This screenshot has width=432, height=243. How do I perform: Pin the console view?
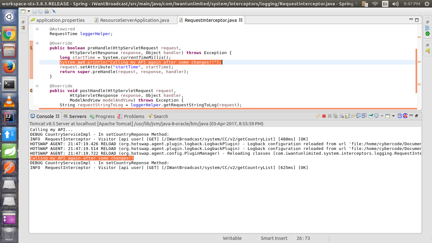point(371,116)
